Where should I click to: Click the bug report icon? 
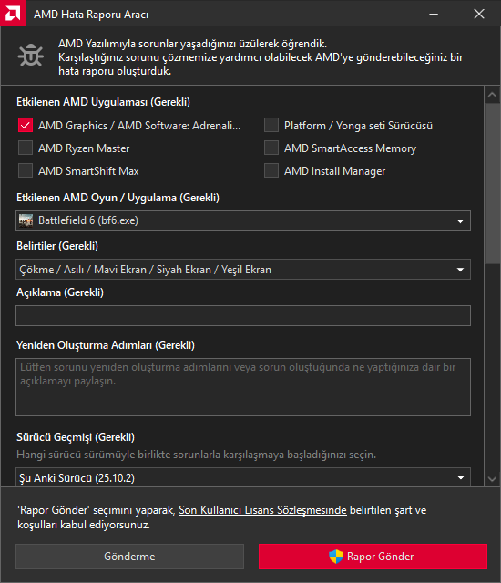click(31, 56)
